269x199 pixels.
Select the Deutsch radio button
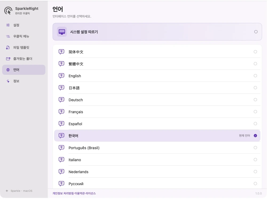[255, 100]
